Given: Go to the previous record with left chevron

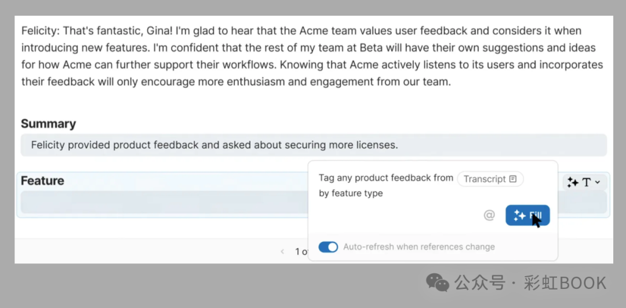Looking at the screenshot, I should coord(282,251).
